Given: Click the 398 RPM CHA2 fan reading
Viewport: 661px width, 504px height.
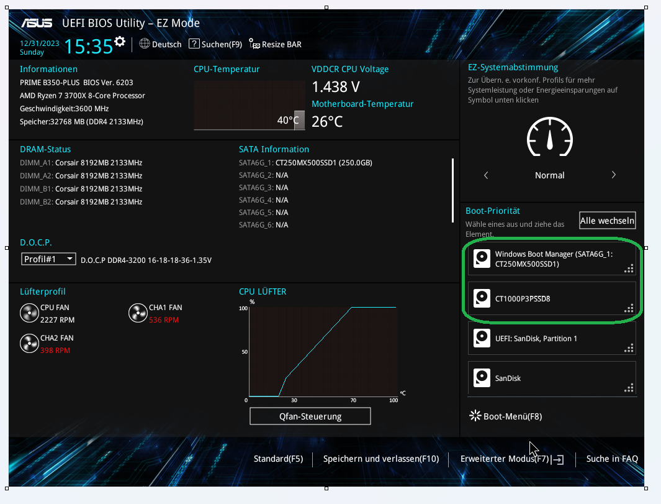Looking at the screenshot, I should tap(55, 351).
